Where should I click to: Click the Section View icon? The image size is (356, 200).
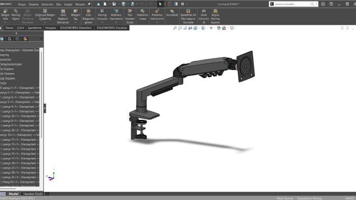tap(190, 28)
